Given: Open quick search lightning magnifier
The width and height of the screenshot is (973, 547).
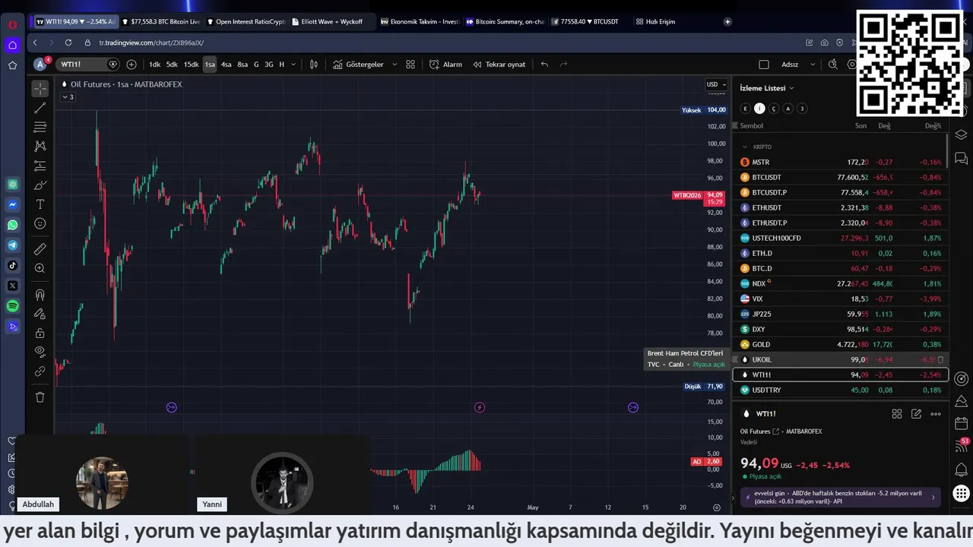Looking at the screenshot, I should 833,65.
